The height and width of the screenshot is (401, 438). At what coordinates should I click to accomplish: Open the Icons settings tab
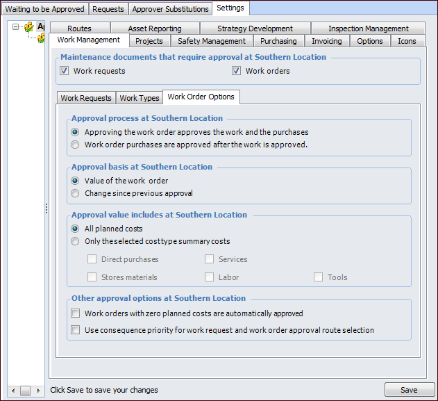[x=407, y=41]
